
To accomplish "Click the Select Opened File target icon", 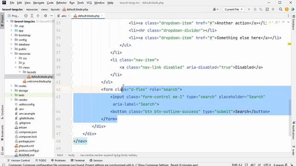I will (26, 16).
